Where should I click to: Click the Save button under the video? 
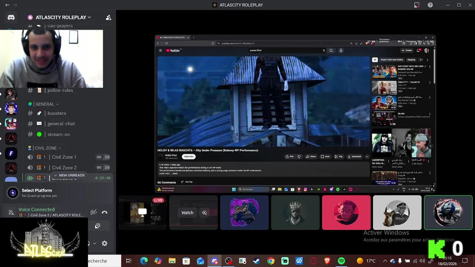[325, 156]
